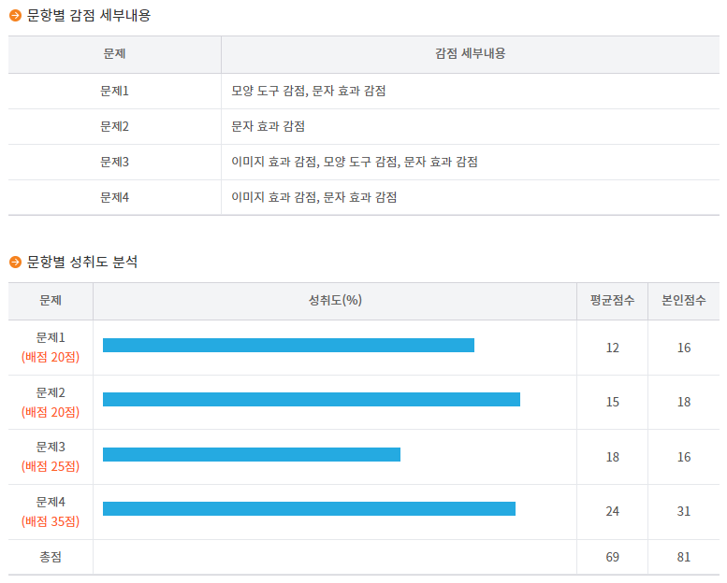Click the text 이미지 효과 감점, 문자 효과 감점
This screenshot has height=583, width=727.
313,198
